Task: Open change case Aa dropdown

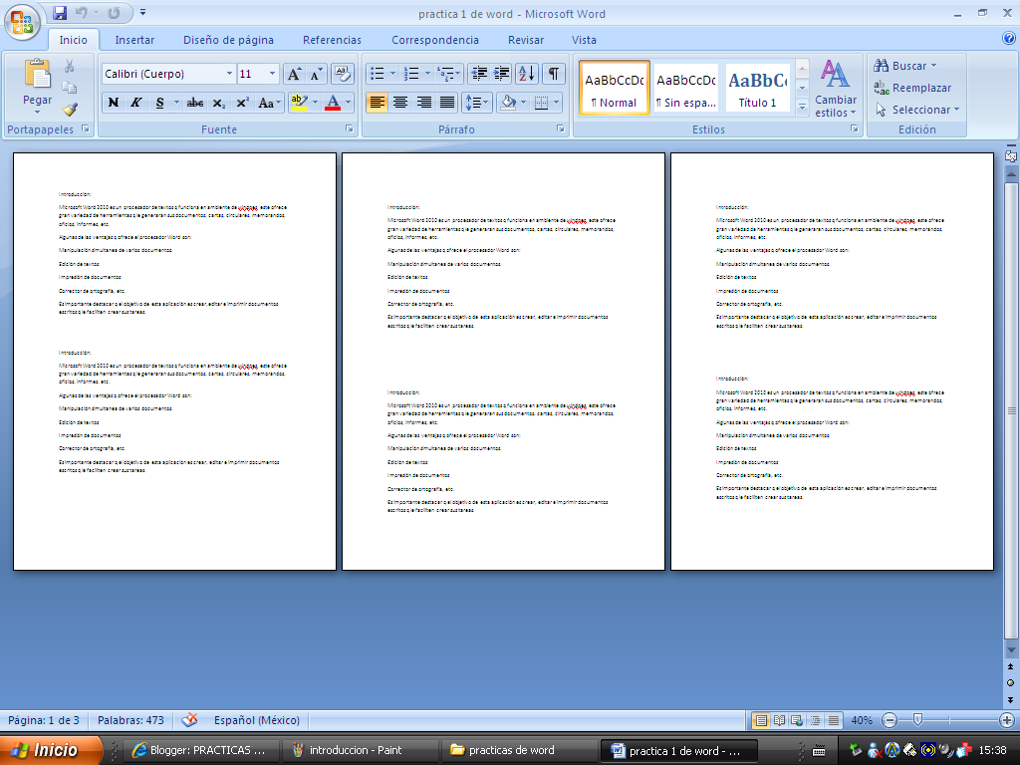Action: 269,103
